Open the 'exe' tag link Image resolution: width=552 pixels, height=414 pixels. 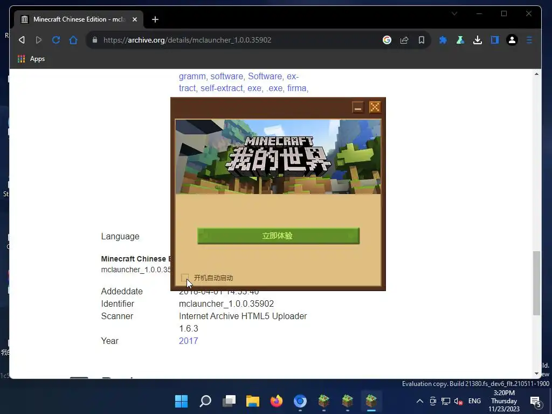[x=254, y=88]
